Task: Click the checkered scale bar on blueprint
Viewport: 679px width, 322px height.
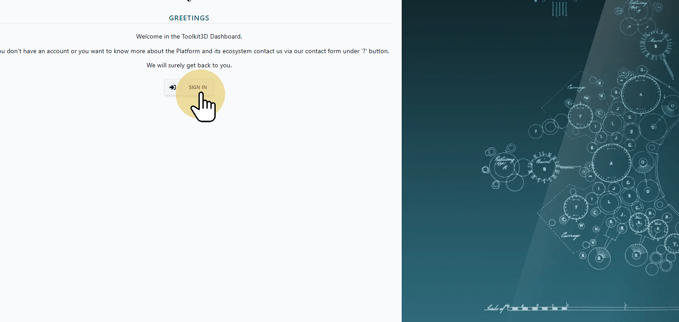Action: coord(536,307)
